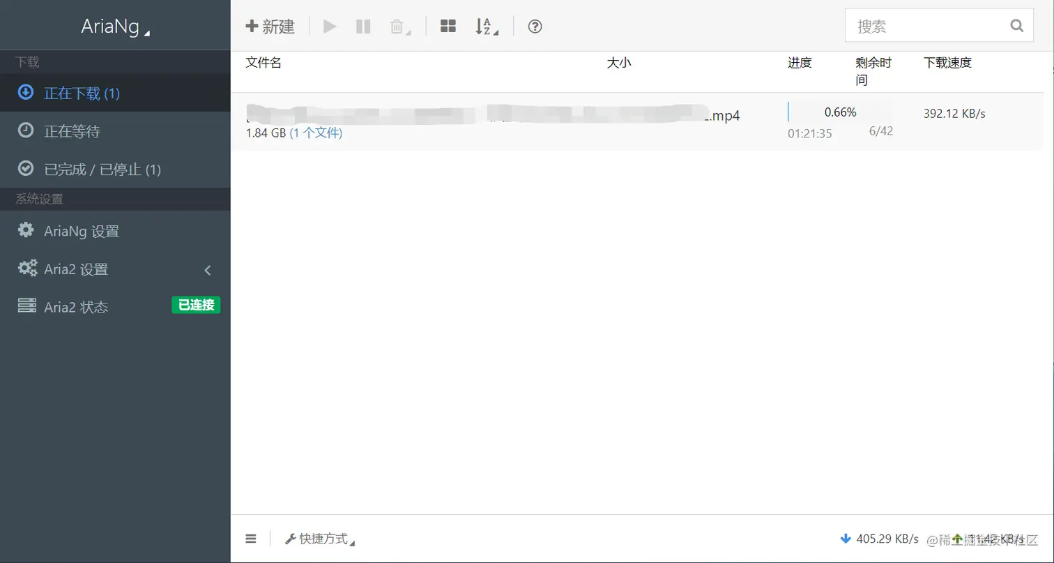Open the help question mark icon
This screenshot has width=1054, height=563.
[x=534, y=26]
